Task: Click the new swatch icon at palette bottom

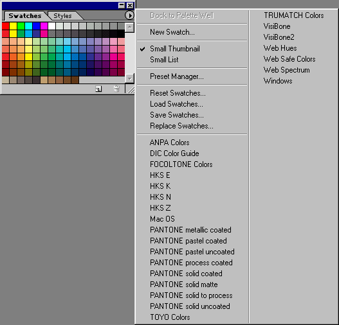Action: pos(98,89)
